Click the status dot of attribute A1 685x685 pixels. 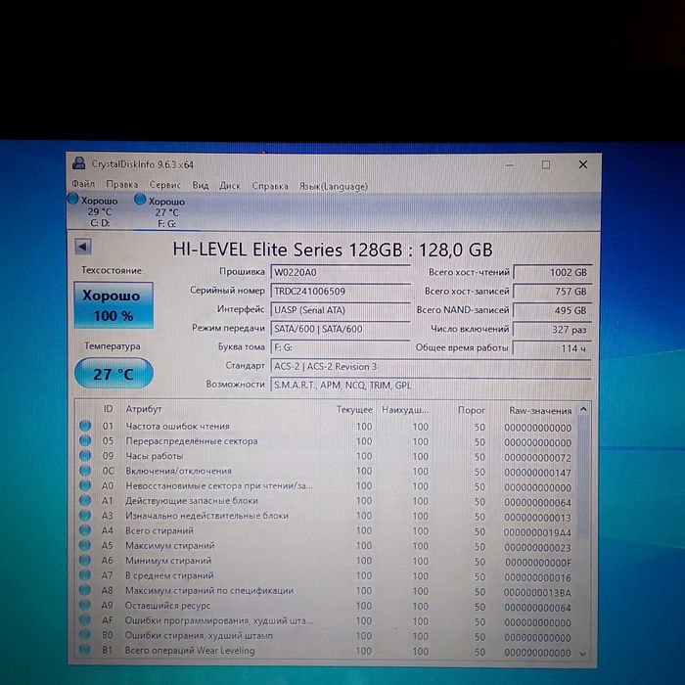point(85,500)
